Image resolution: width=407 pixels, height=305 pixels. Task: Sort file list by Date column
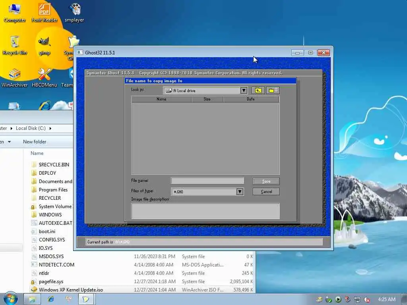tap(251, 99)
